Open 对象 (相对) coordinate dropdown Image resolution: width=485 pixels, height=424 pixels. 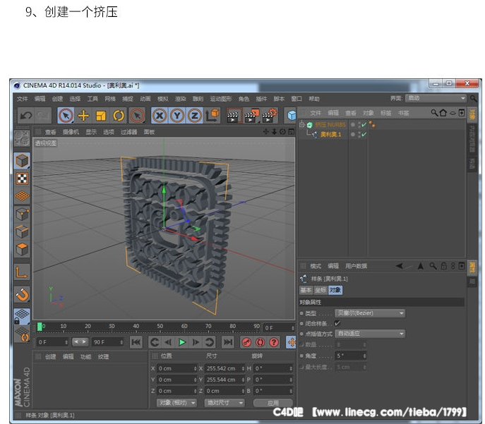point(176,403)
